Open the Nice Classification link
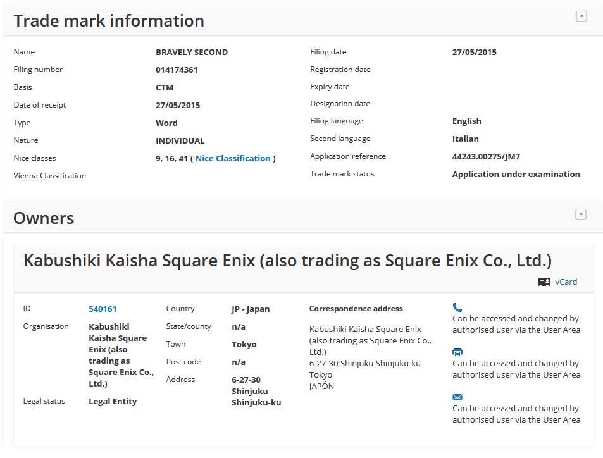 tap(232, 159)
